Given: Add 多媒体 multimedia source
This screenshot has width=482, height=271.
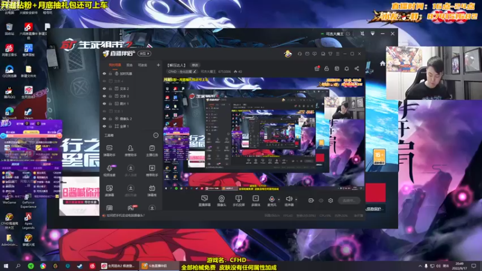Looking at the screenshot, I should [255, 201].
